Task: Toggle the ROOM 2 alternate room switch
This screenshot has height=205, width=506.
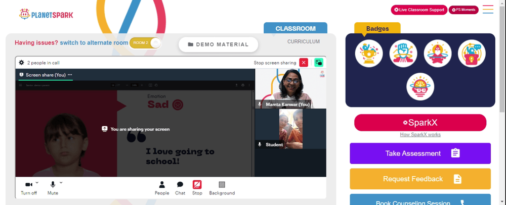Action: coord(146,43)
